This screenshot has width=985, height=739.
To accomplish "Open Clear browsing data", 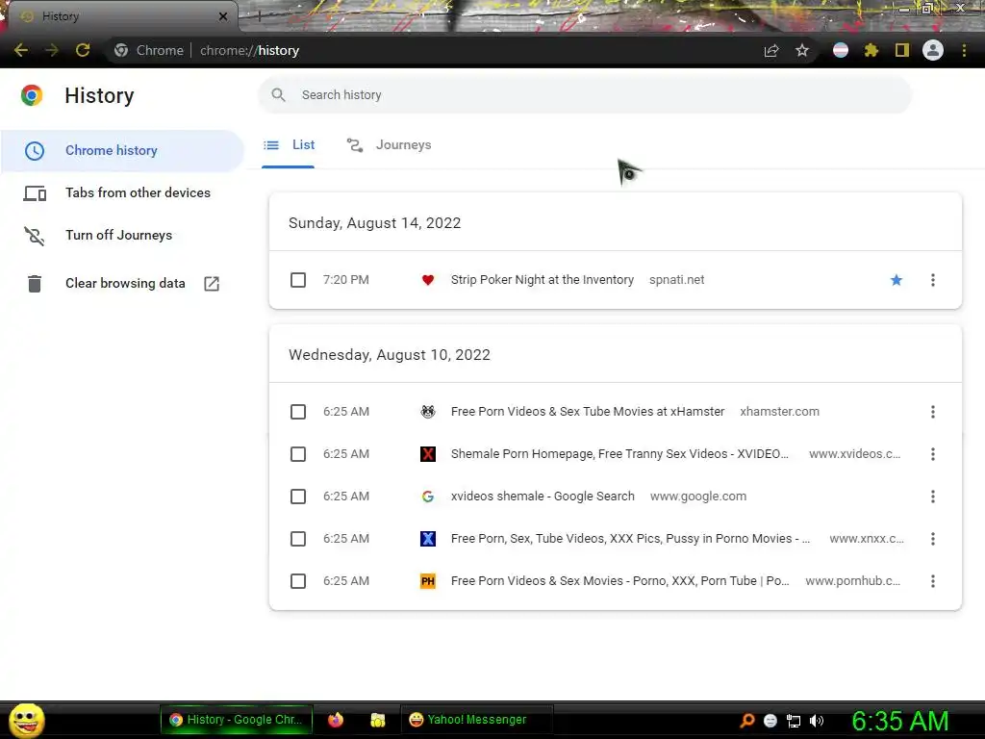I will click(122, 284).
